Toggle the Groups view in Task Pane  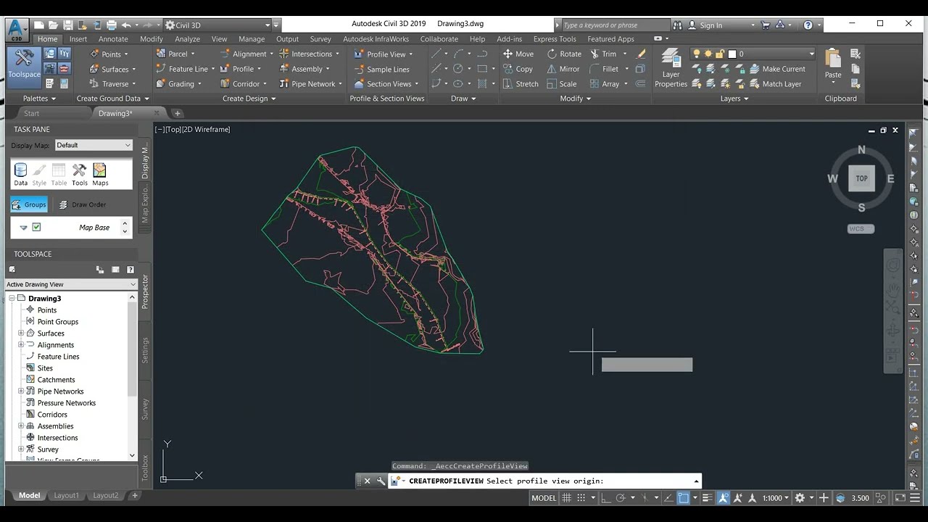[x=29, y=204]
